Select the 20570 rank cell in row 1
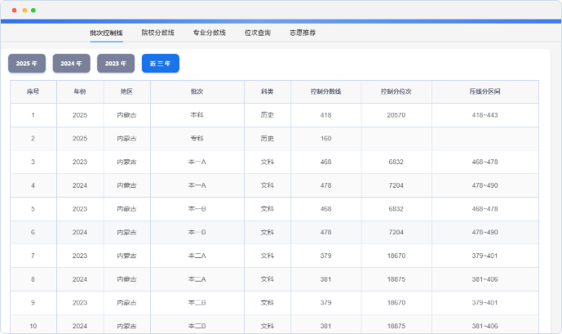 pyautogui.click(x=396, y=115)
